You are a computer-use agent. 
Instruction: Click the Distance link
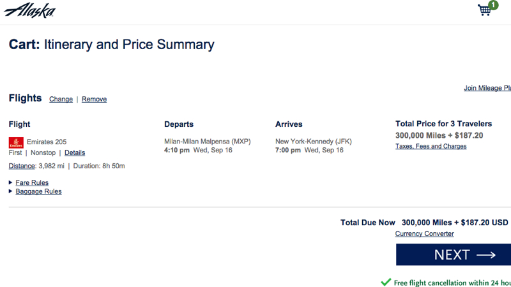tap(22, 166)
